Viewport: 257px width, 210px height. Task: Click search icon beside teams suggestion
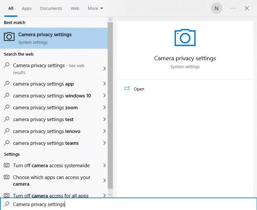(x=7, y=143)
